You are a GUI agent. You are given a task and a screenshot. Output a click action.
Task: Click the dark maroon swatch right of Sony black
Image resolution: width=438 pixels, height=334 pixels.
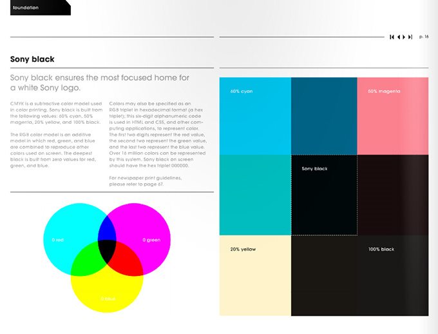tap(392, 195)
